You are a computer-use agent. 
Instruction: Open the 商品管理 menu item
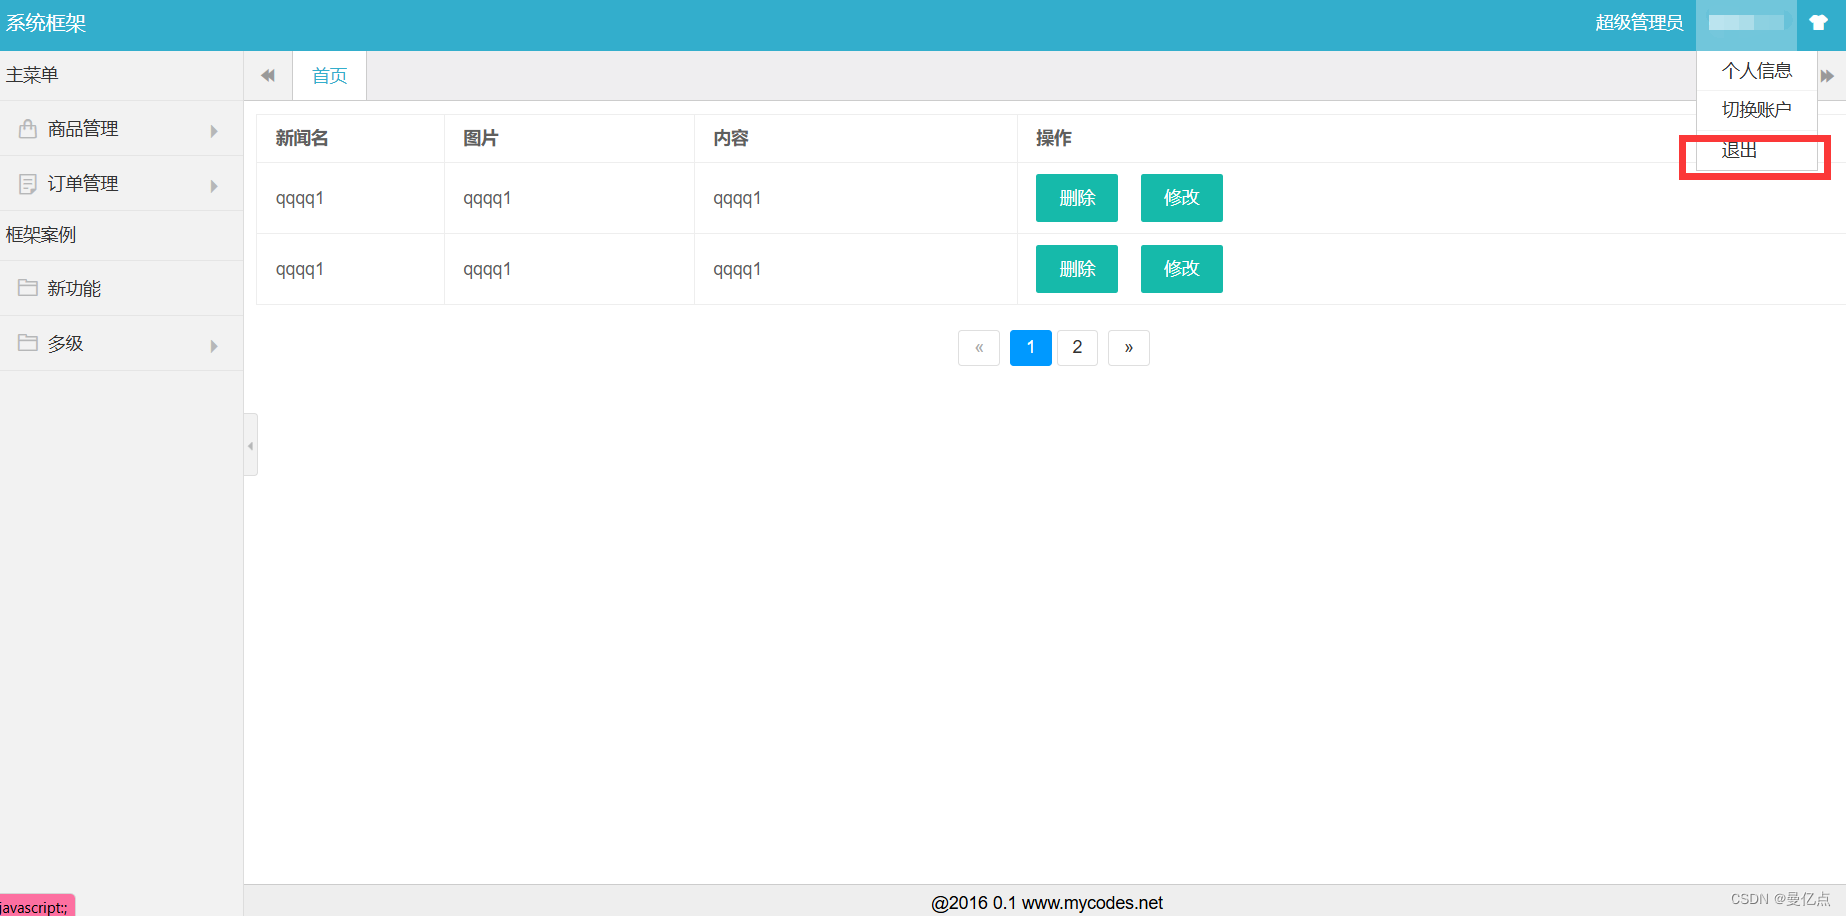point(121,129)
